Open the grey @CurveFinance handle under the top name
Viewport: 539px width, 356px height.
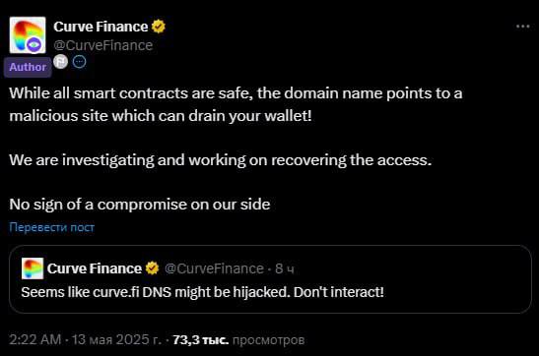coord(103,45)
